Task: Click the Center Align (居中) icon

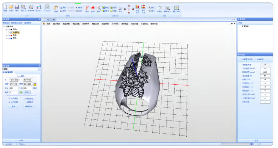Action: point(119,8)
